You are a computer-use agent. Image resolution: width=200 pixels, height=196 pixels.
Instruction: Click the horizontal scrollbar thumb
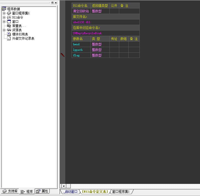[68, 186]
